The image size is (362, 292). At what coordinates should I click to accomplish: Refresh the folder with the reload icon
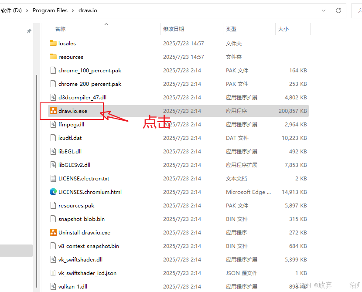(x=338, y=10)
